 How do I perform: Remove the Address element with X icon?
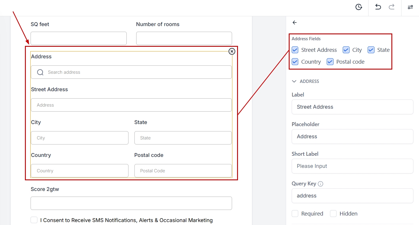pyautogui.click(x=232, y=52)
